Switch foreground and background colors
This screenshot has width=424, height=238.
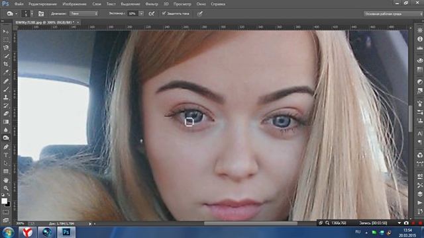point(9,194)
